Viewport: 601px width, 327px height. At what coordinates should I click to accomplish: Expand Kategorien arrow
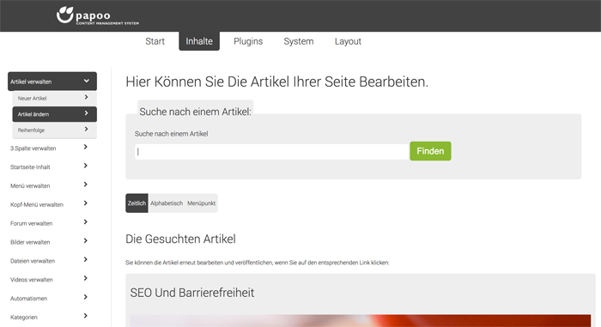point(86,316)
